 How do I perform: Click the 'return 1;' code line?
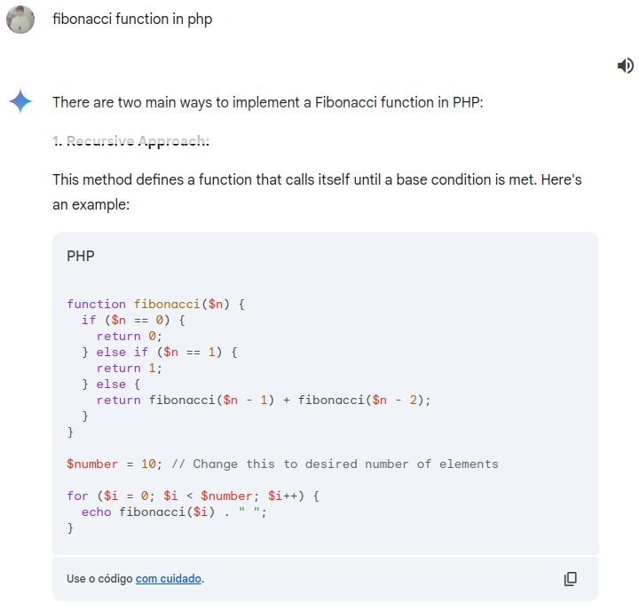click(x=130, y=369)
